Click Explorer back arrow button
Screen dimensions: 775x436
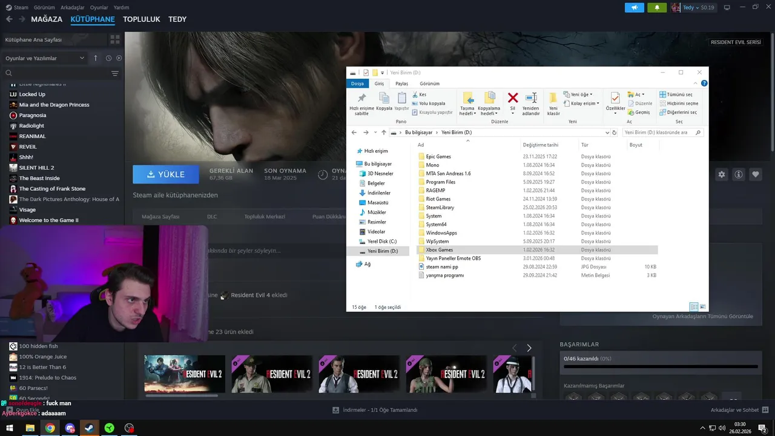click(x=354, y=132)
